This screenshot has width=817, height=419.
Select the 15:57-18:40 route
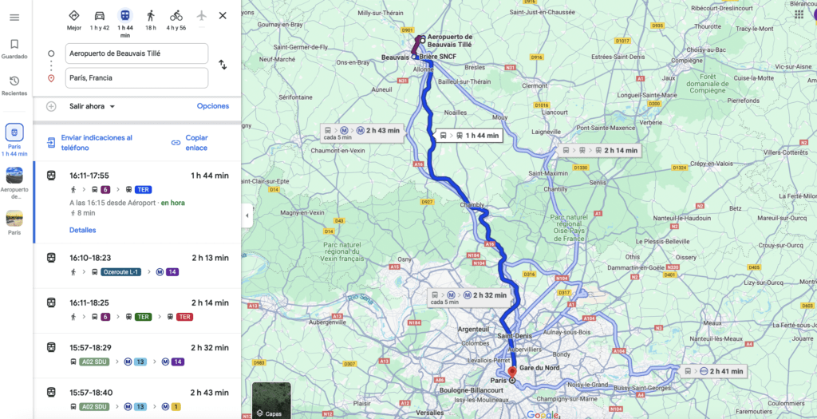[x=137, y=399]
